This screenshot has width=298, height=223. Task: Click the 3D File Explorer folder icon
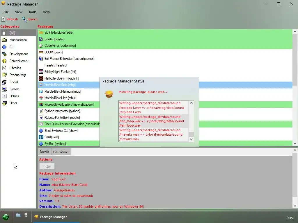tap(41, 33)
